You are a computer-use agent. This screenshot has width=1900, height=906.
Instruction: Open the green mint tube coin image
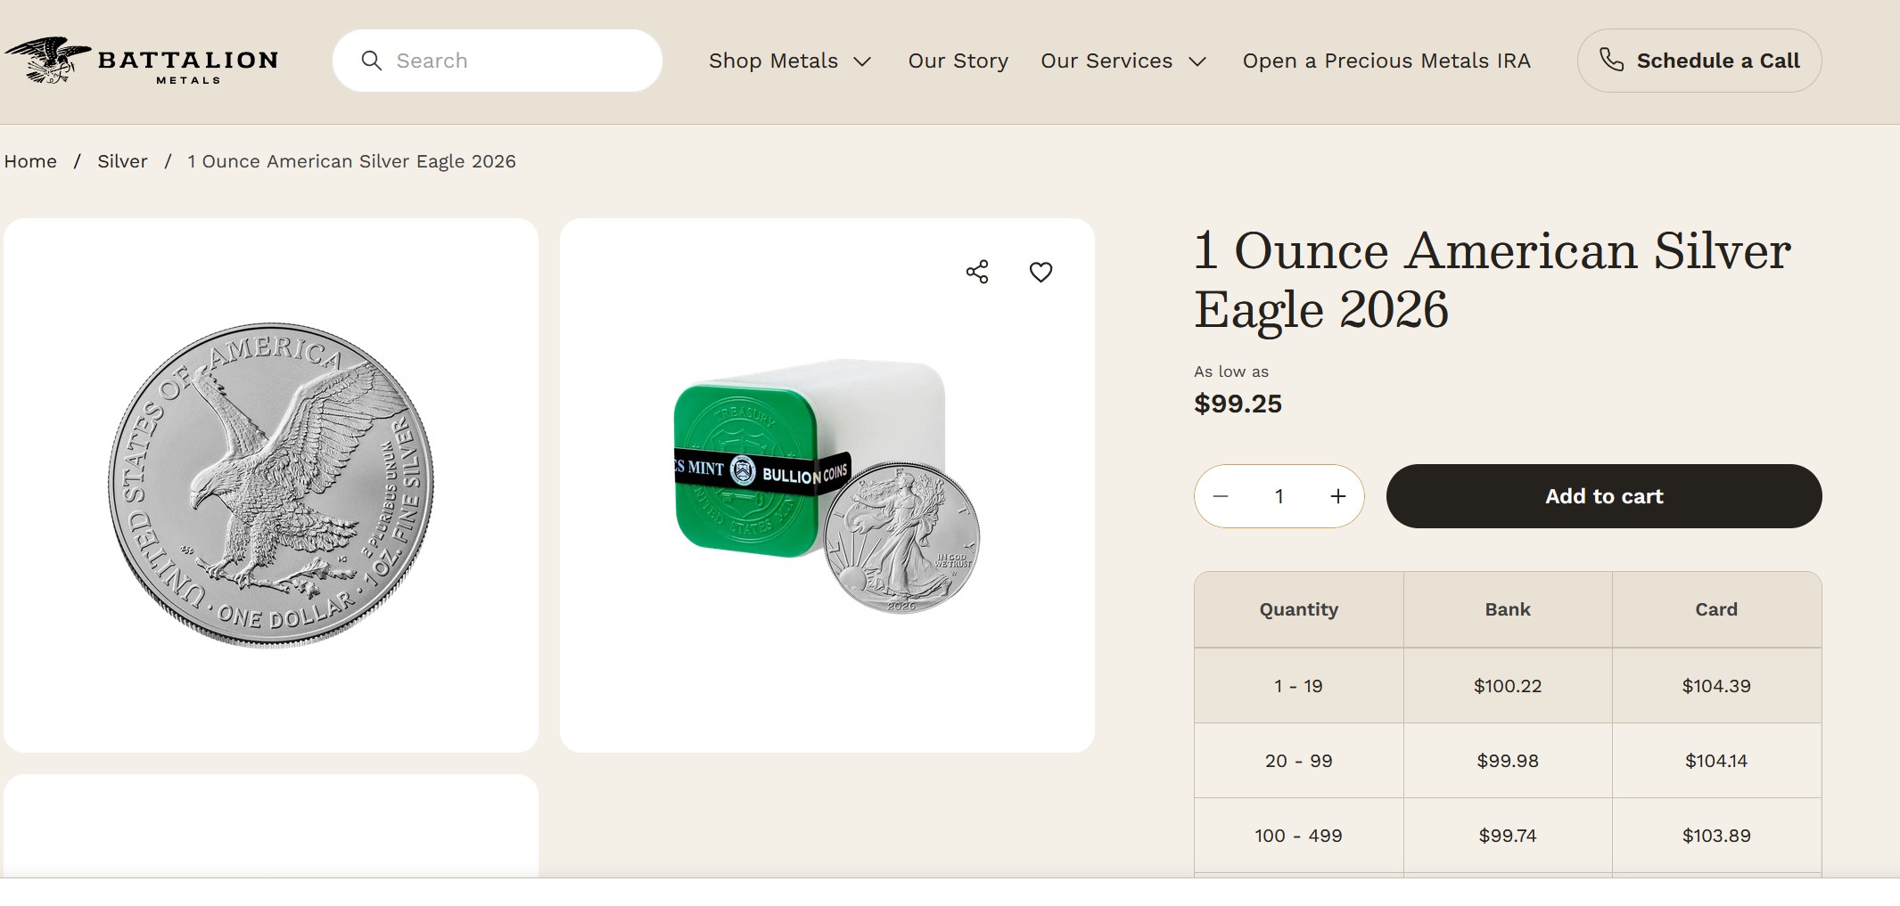(827, 486)
